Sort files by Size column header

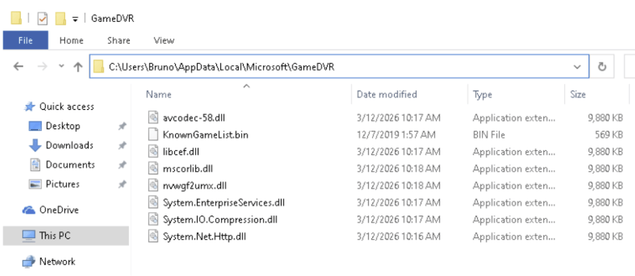[x=578, y=95]
